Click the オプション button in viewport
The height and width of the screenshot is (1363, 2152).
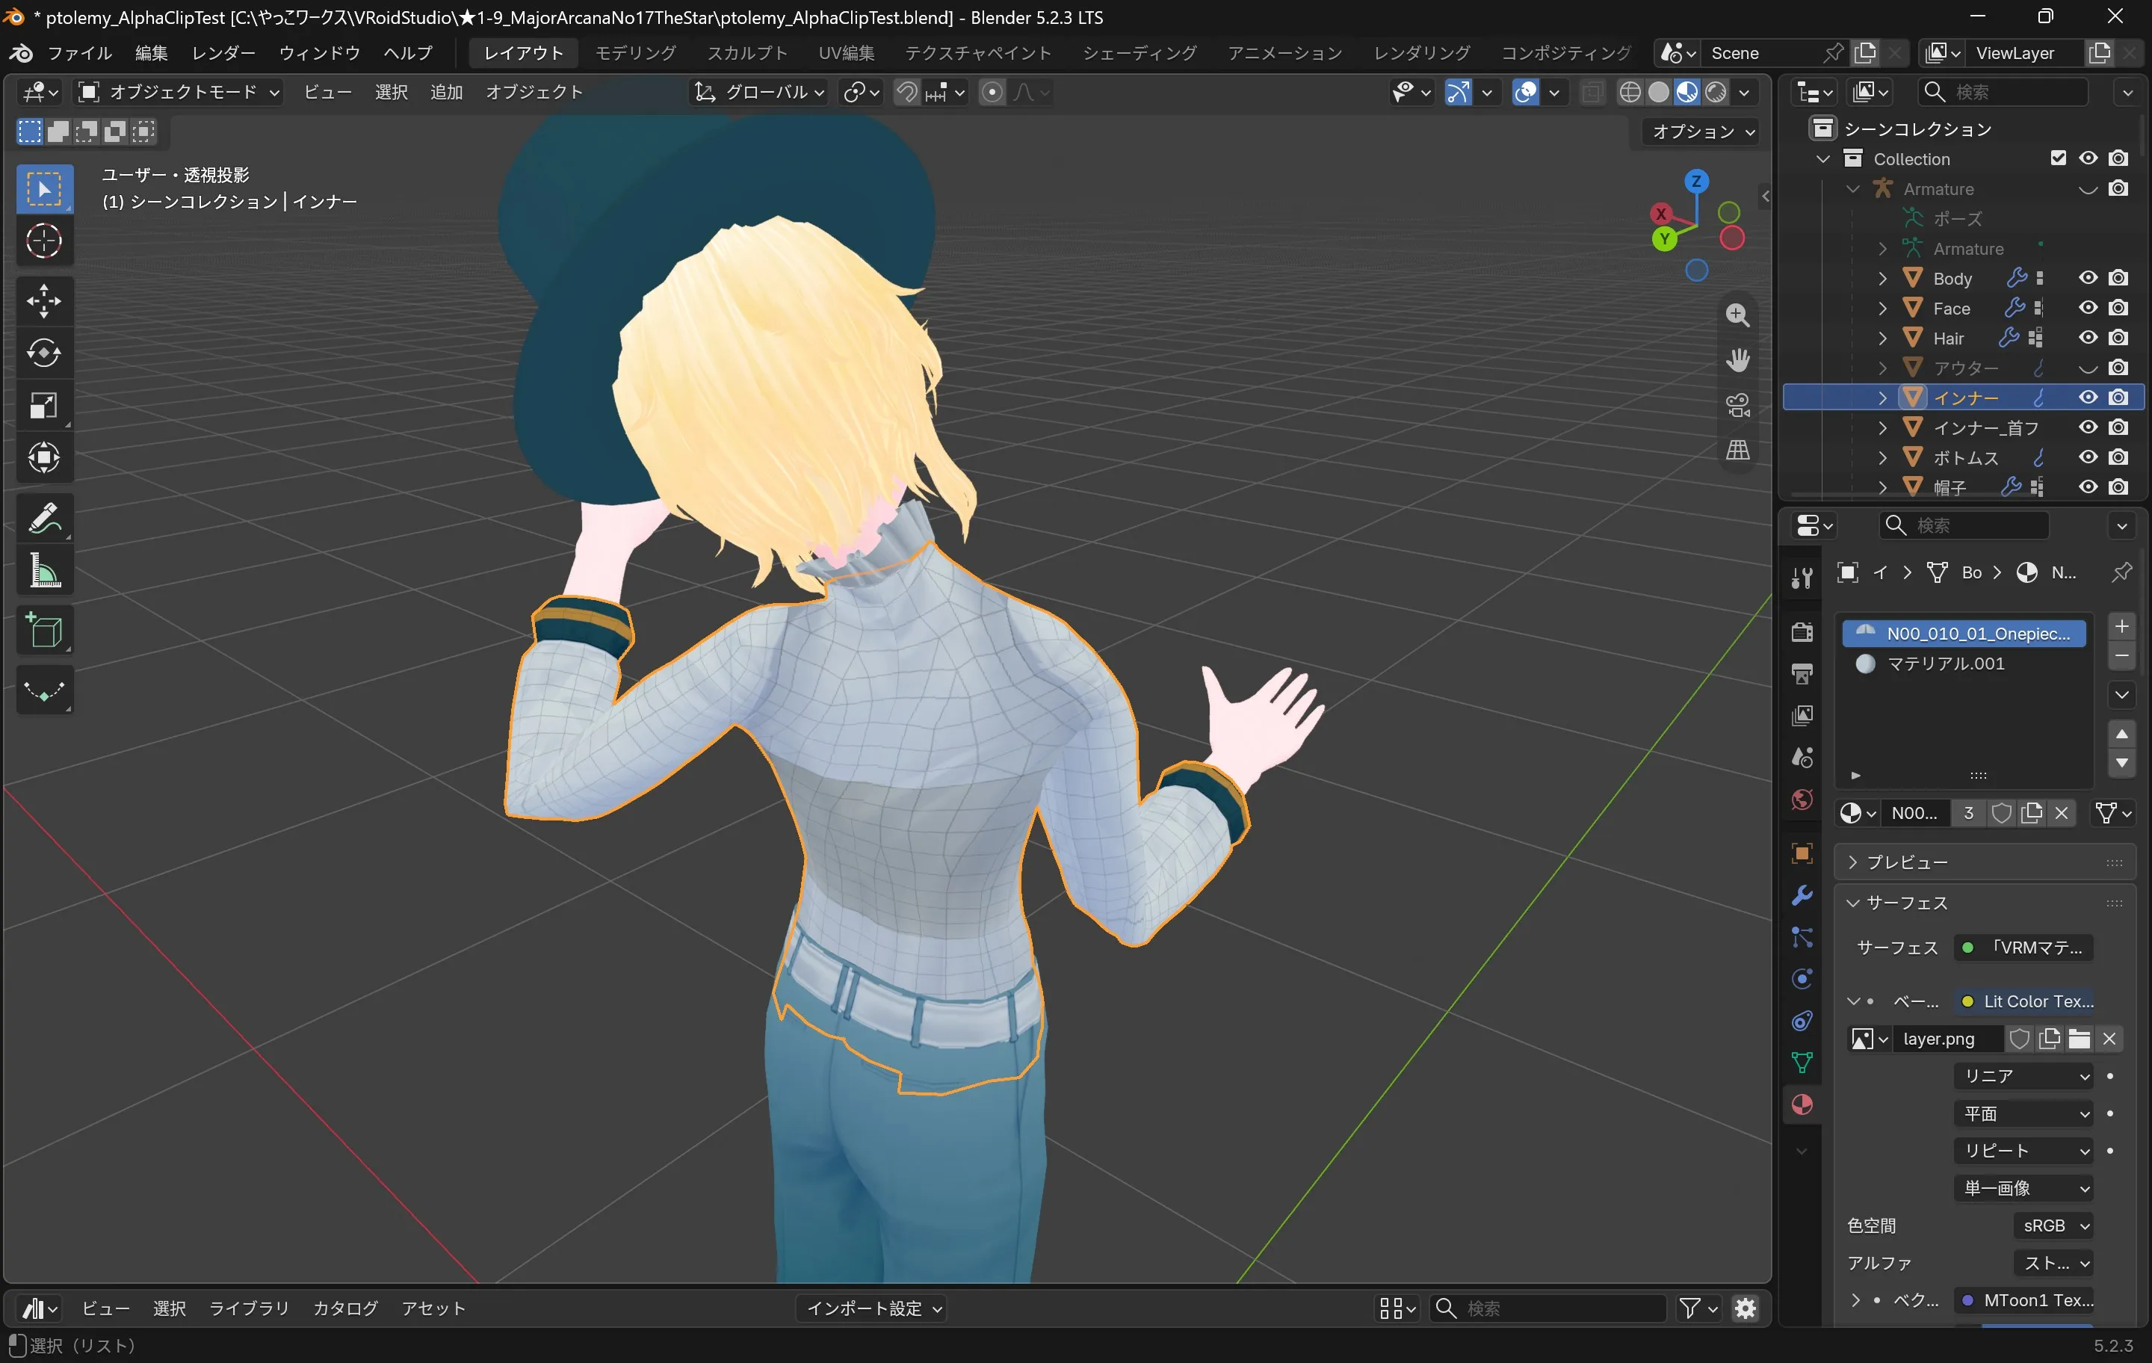[x=1702, y=132]
